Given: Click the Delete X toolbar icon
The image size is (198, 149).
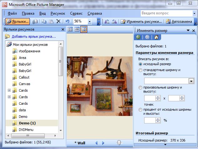Looking at the screenshot, I should pyautogui.click(x=58, y=22).
